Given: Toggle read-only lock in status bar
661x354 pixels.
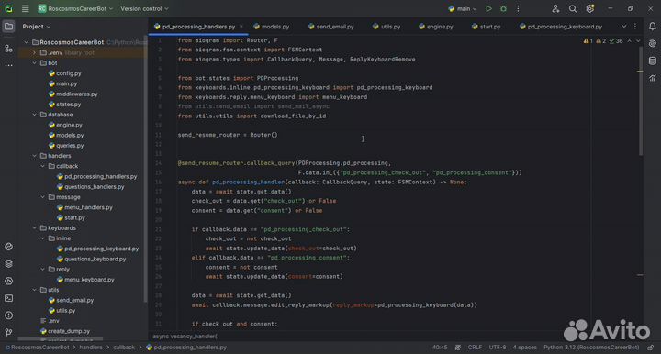Looking at the screenshot, I should tap(651, 348).
